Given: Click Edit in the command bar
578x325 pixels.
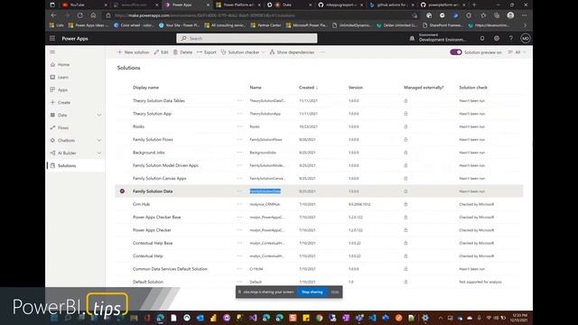Looking at the screenshot, I should click(x=161, y=52).
